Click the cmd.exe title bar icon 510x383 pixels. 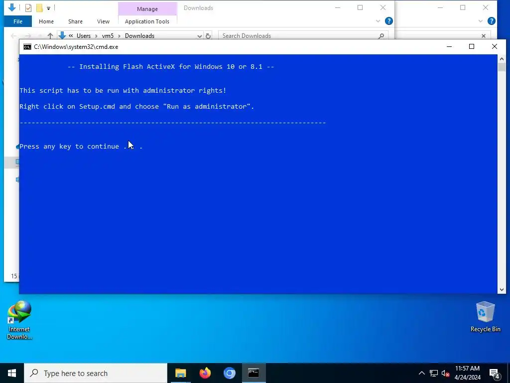point(27,47)
